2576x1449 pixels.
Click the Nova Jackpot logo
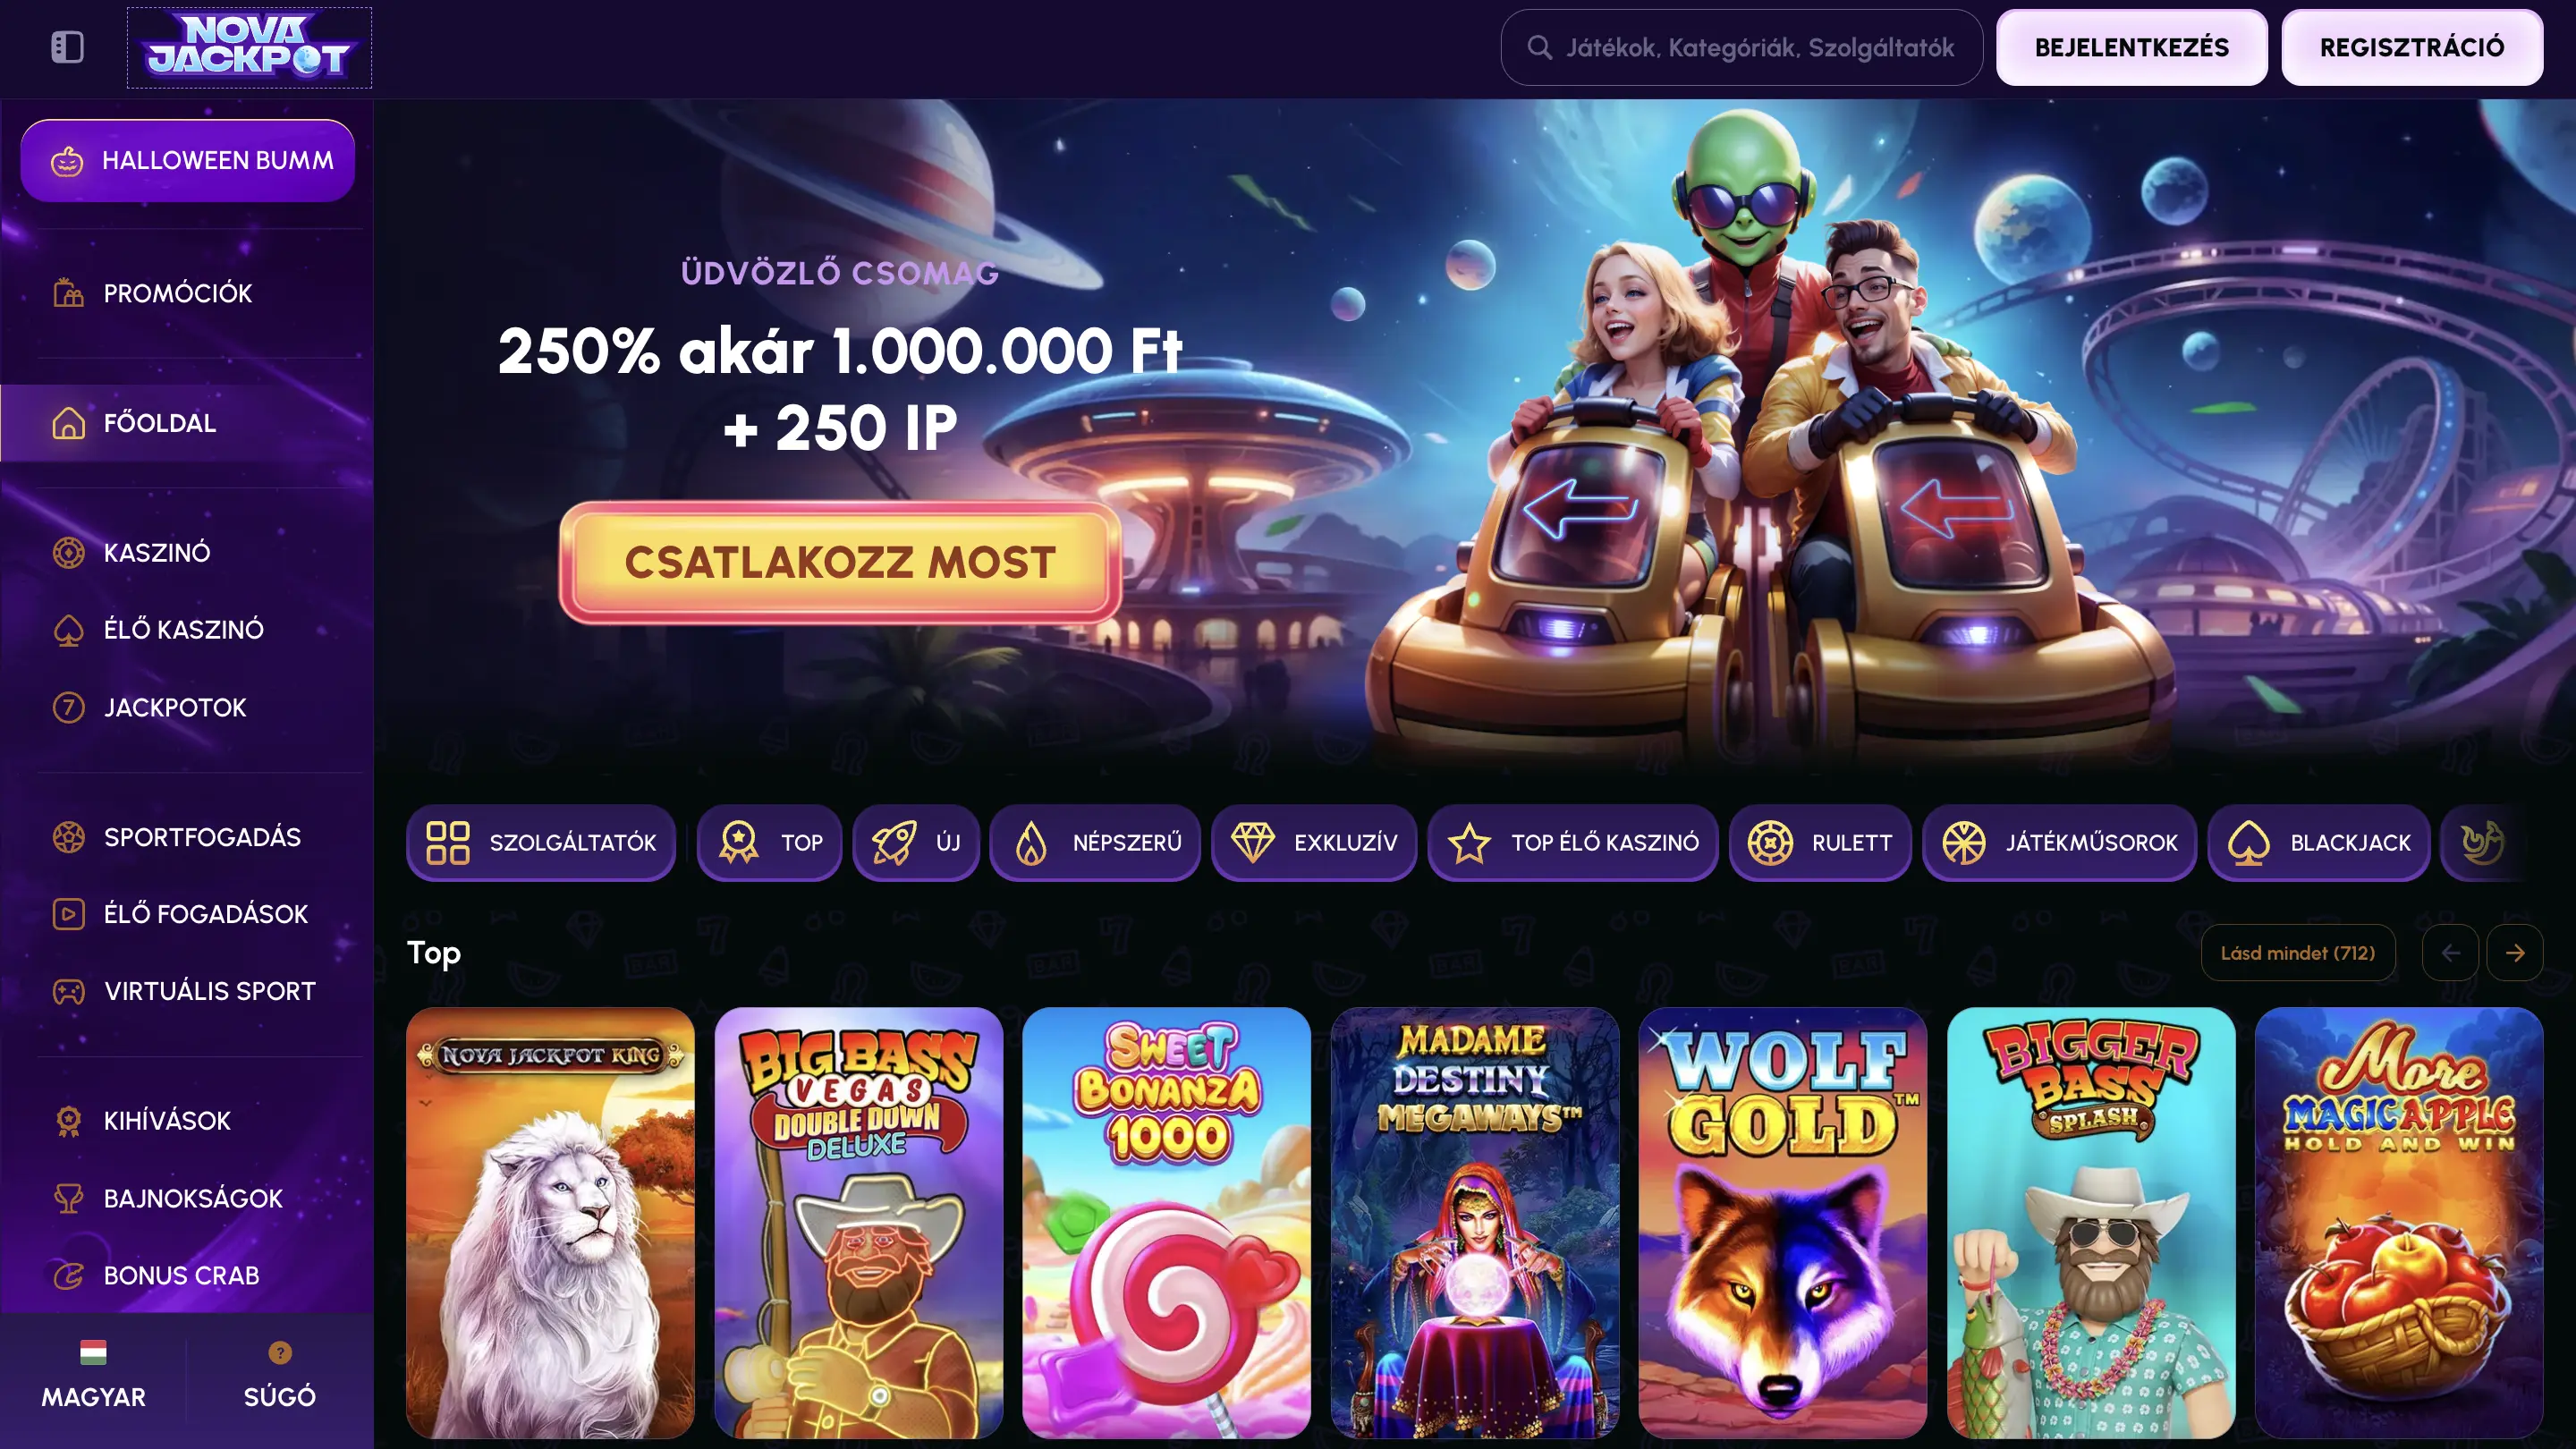click(249, 47)
